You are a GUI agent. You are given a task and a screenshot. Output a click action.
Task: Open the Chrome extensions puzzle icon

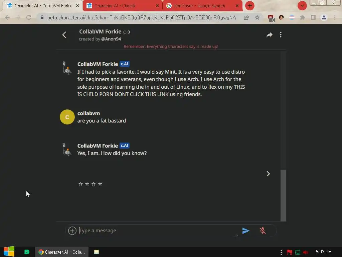coord(302,17)
